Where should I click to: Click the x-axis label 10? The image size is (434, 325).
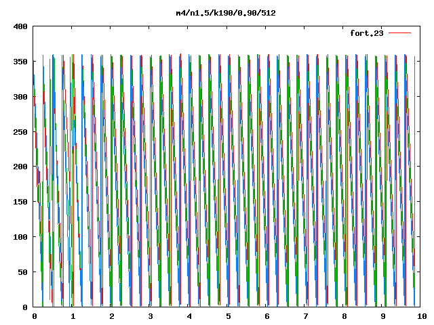pos(422,316)
